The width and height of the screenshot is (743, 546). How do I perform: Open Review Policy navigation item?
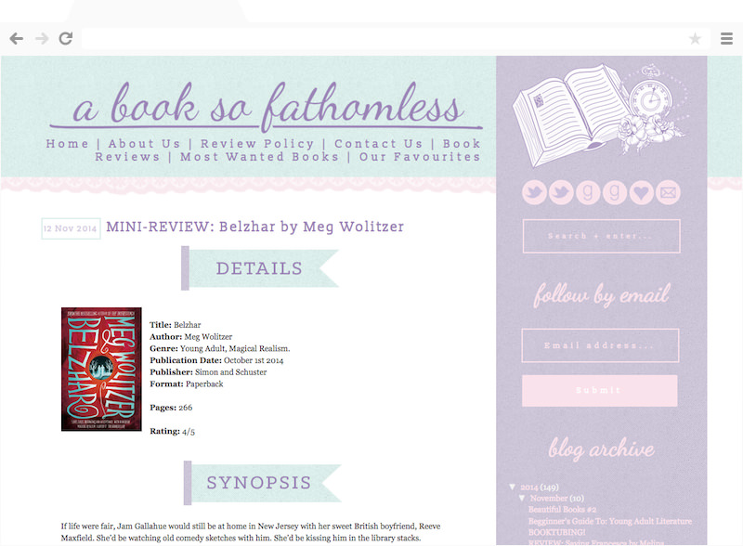[x=257, y=144]
